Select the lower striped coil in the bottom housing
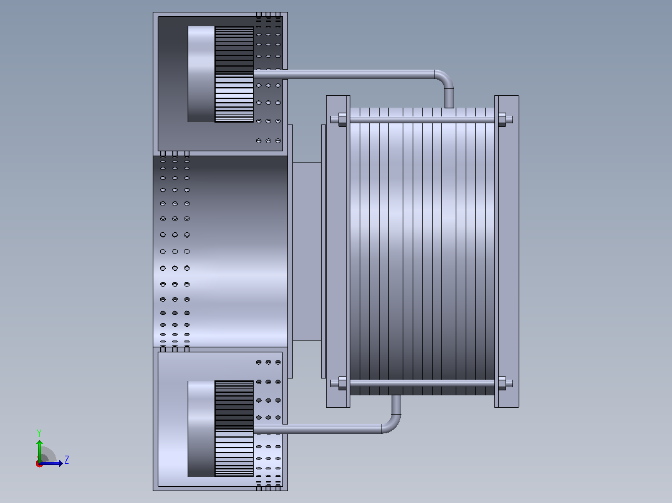The width and height of the screenshot is (672, 503). (234, 428)
